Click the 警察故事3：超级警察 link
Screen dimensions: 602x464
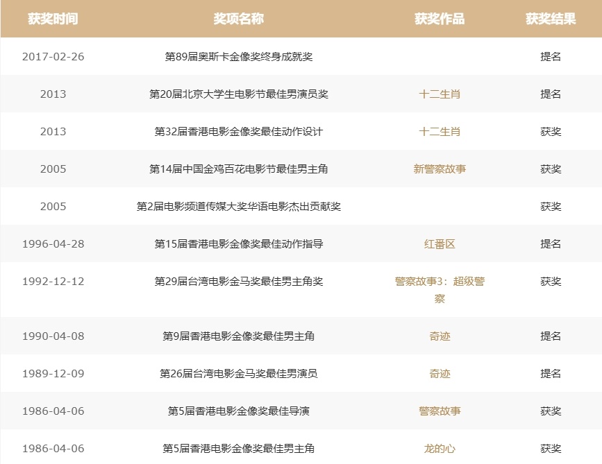point(440,290)
